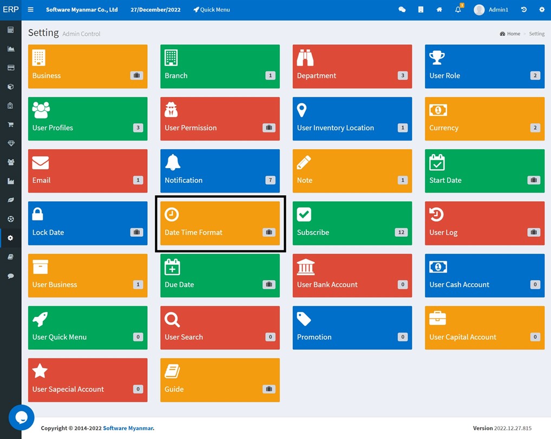
Task: Open the Guide tile
Action: coord(220,380)
